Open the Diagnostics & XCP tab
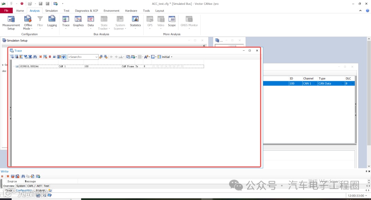The height and width of the screenshot is (200, 371). [86, 11]
